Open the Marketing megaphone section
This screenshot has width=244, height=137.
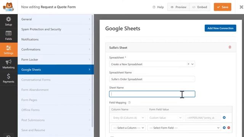tap(8, 64)
